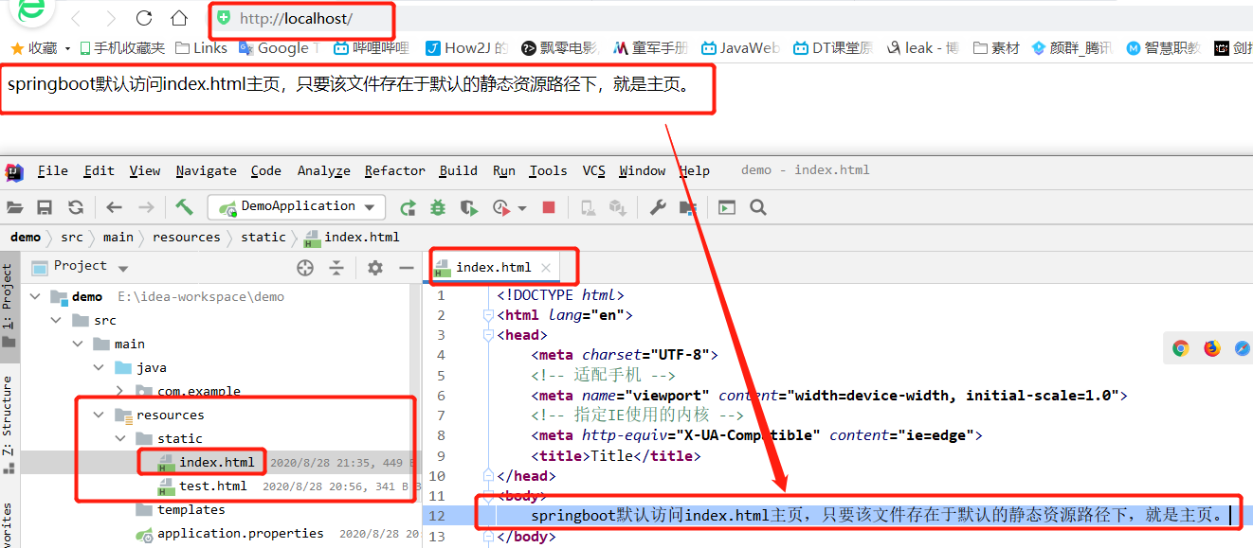Click the src breadcrumb in navigation bar
This screenshot has height=548, width=1253.
(x=72, y=237)
